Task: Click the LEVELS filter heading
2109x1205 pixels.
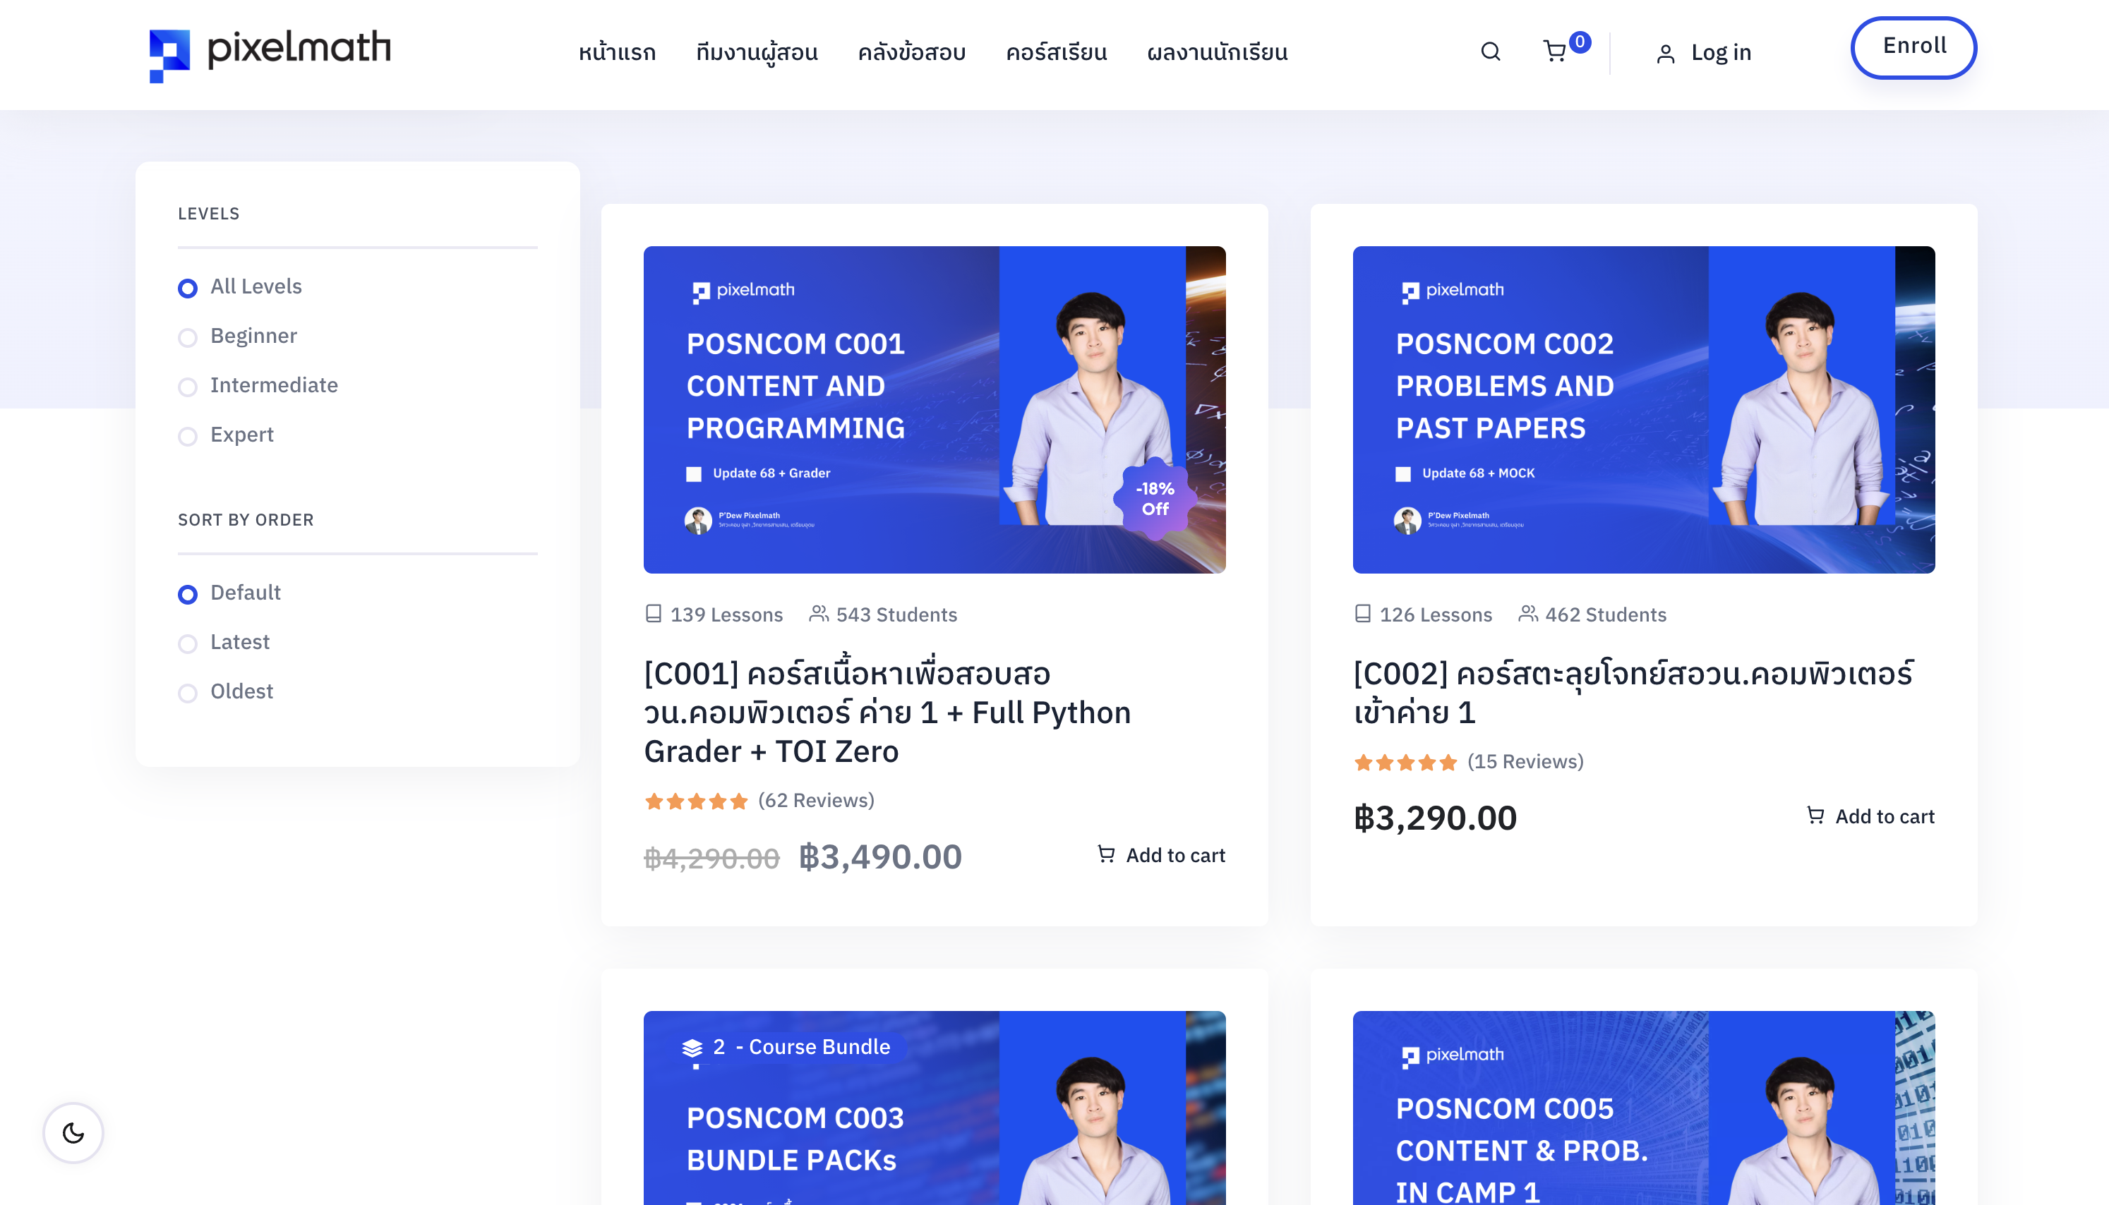Action: click(x=209, y=214)
